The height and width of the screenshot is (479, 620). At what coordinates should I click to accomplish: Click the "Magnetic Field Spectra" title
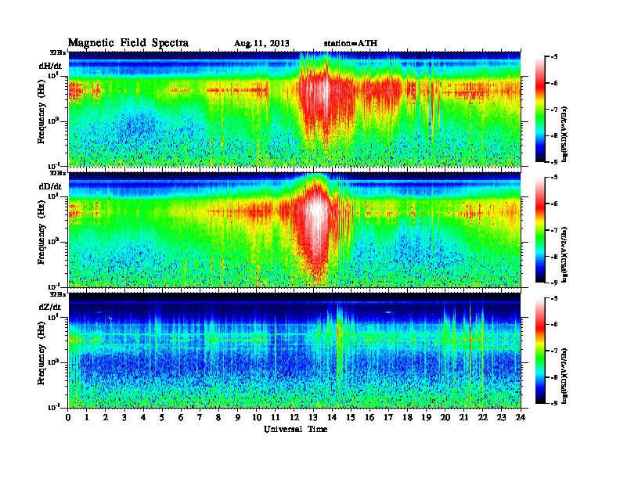128,43
